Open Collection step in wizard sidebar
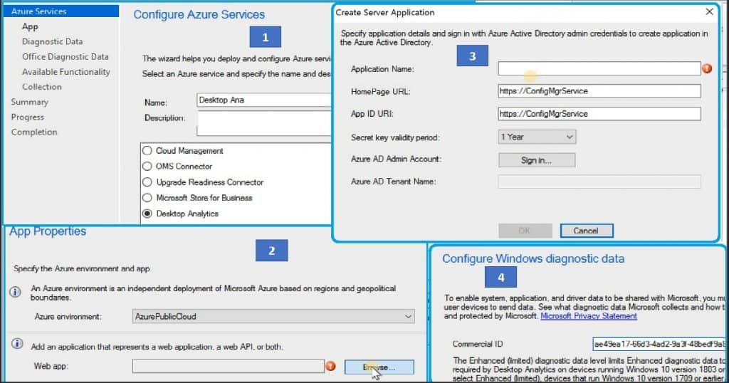Screen dimensions: 729x383 (41, 87)
